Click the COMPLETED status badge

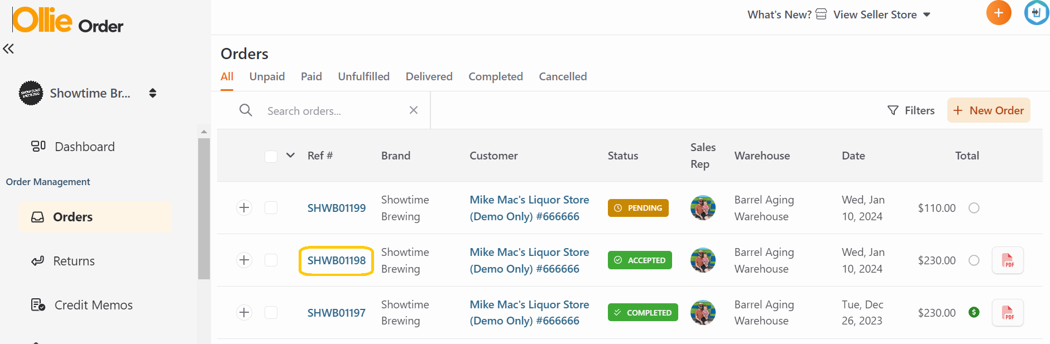click(643, 313)
